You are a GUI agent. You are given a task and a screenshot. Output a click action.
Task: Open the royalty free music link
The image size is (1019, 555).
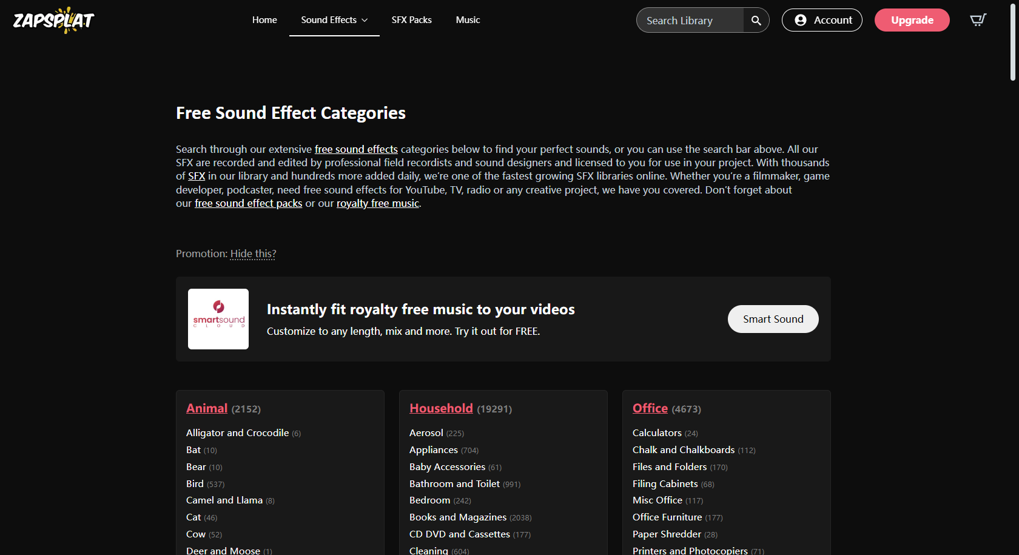pos(377,203)
